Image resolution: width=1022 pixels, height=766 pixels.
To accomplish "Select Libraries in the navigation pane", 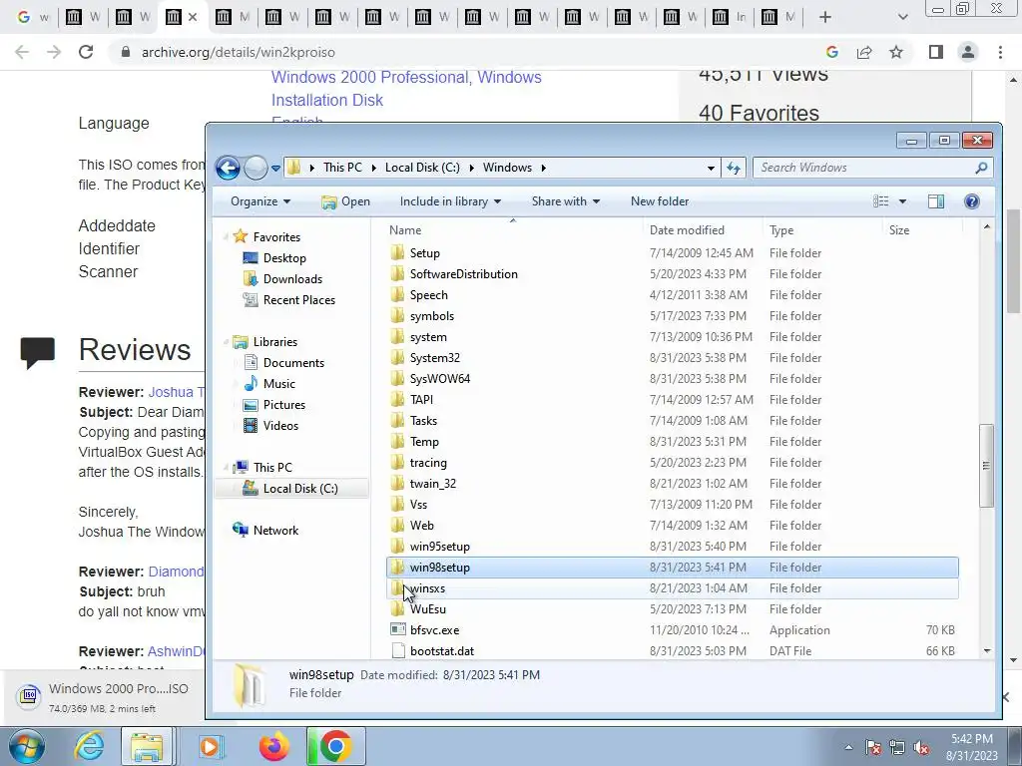I will (x=274, y=341).
